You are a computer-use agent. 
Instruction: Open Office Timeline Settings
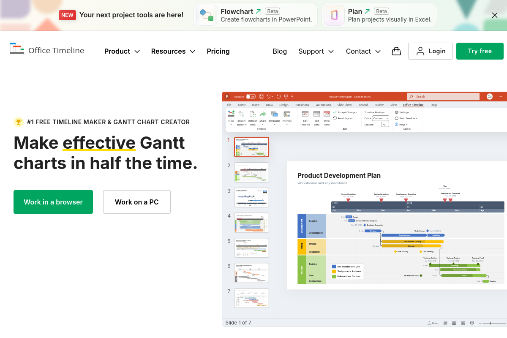402,112
